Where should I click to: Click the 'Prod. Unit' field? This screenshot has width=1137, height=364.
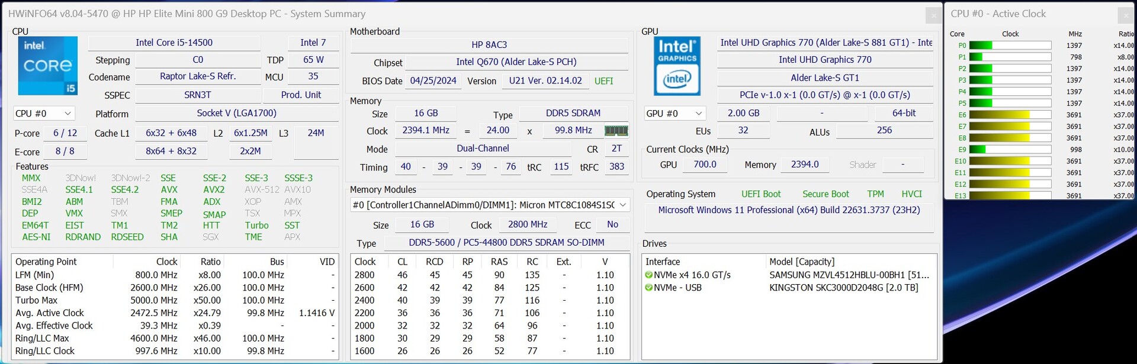pyautogui.click(x=301, y=95)
